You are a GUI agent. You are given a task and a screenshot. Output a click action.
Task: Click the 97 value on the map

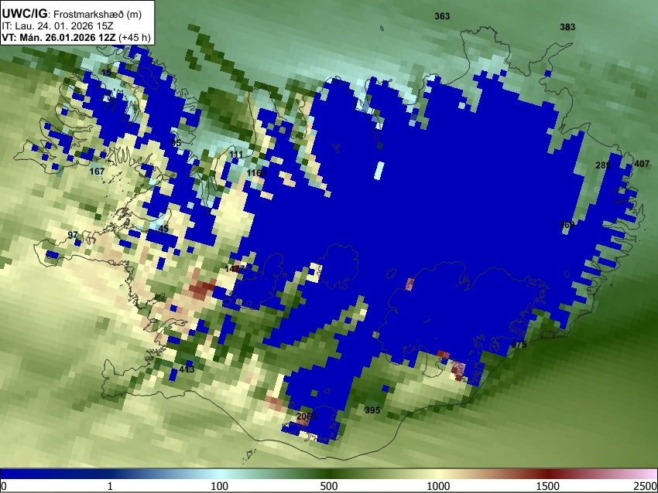pyautogui.click(x=73, y=235)
